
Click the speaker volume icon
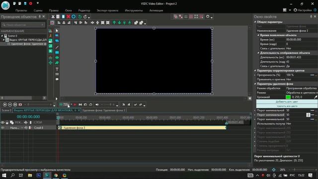97,104
